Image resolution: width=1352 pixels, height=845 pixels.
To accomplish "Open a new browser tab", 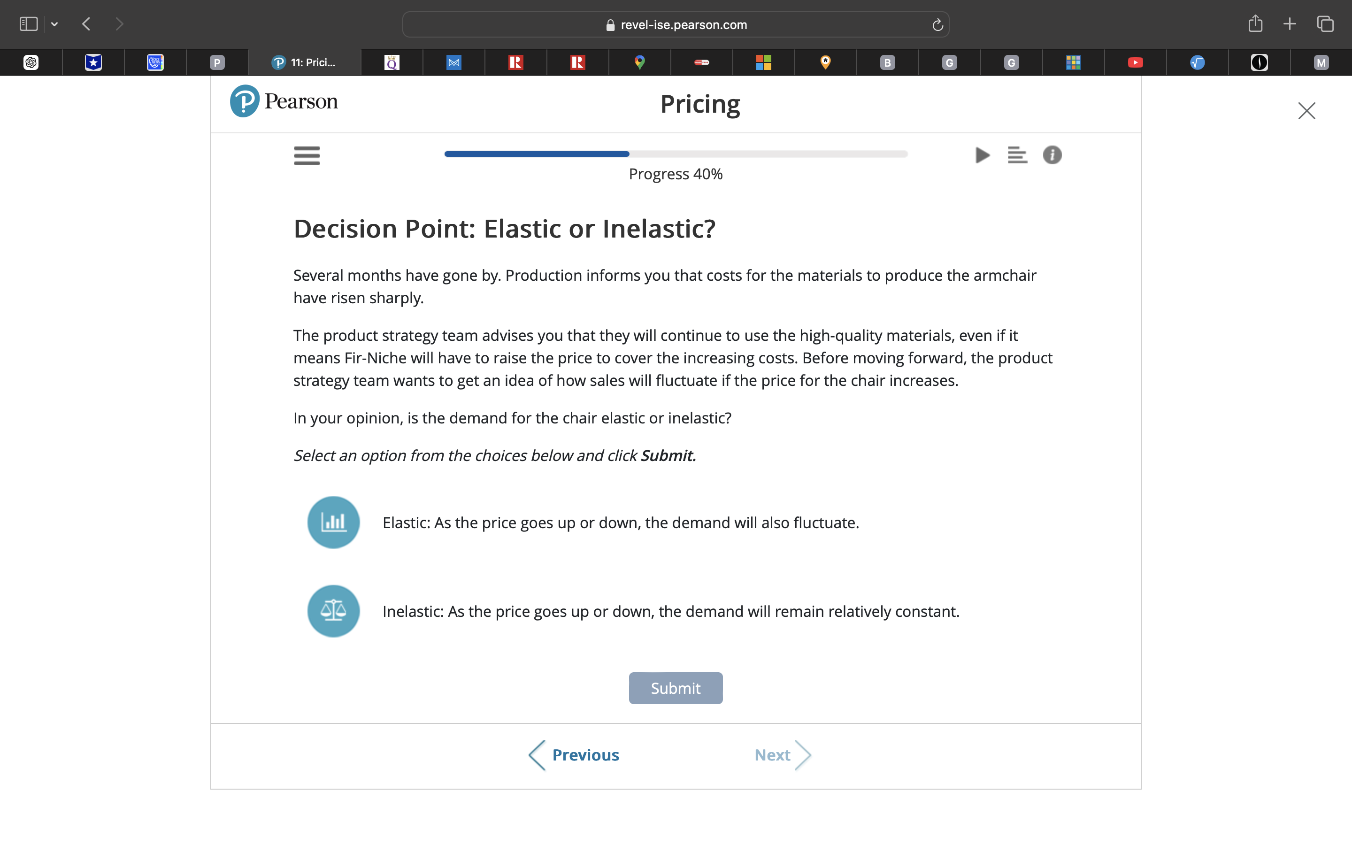I will coord(1290,24).
